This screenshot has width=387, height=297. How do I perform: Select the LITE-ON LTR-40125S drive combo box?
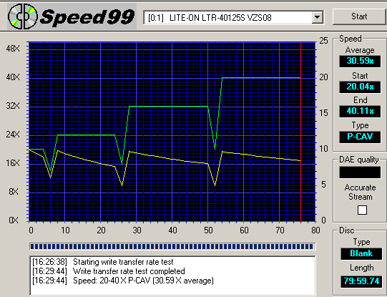click(x=233, y=17)
